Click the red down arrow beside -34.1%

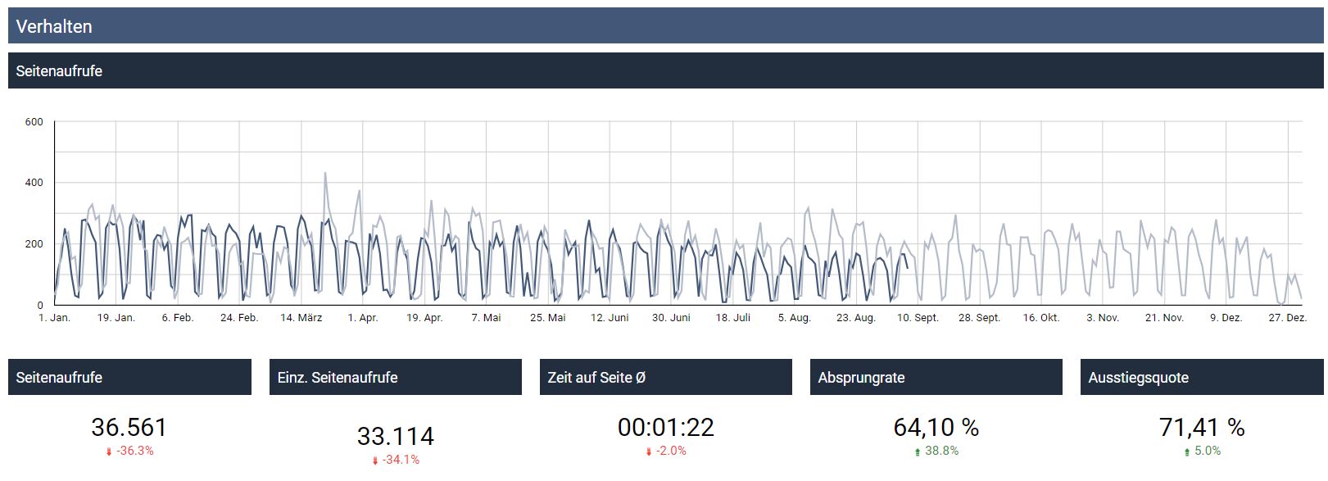375,461
